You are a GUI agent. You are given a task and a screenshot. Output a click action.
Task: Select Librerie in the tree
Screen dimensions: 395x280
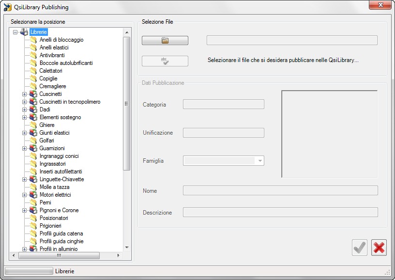(39, 32)
